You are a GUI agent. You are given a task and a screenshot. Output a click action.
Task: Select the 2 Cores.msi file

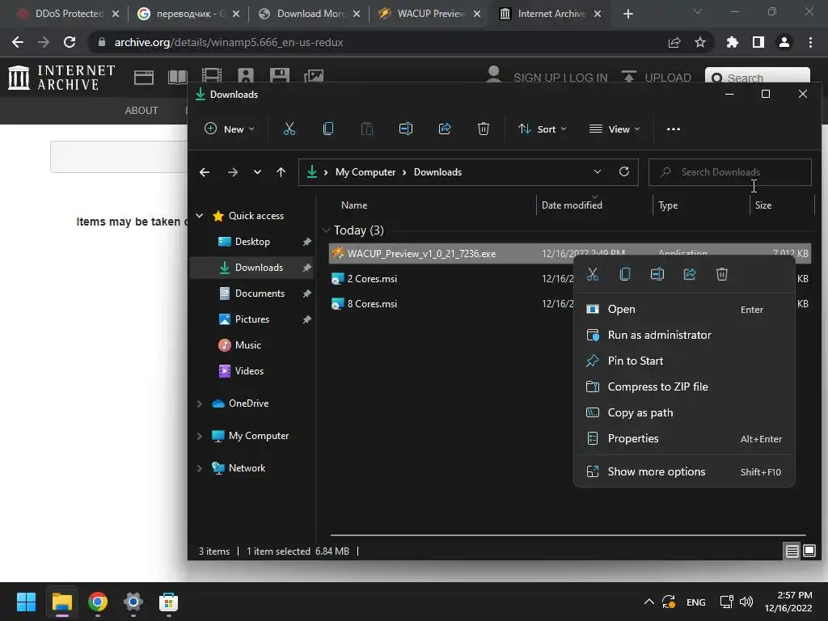(372, 279)
